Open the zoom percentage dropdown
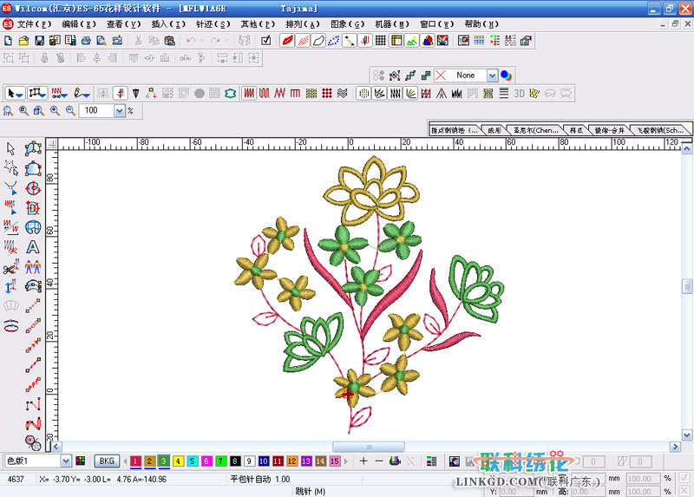 pyautogui.click(x=119, y=111)
